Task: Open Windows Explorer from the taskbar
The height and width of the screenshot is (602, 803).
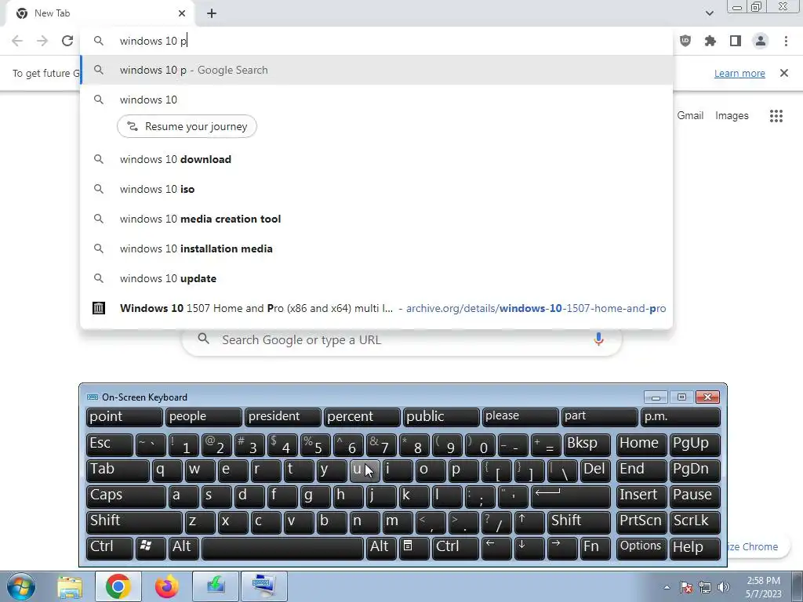Action: pos(70,586)
